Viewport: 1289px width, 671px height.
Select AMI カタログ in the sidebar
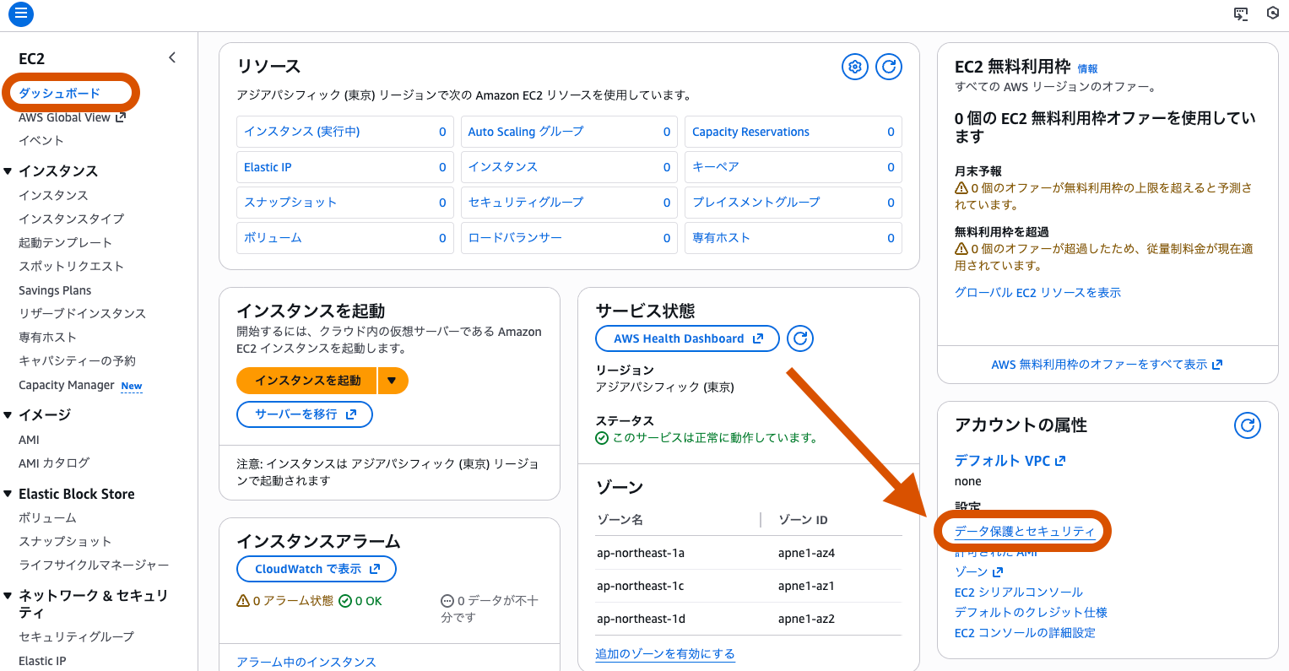tap(54, 463)
